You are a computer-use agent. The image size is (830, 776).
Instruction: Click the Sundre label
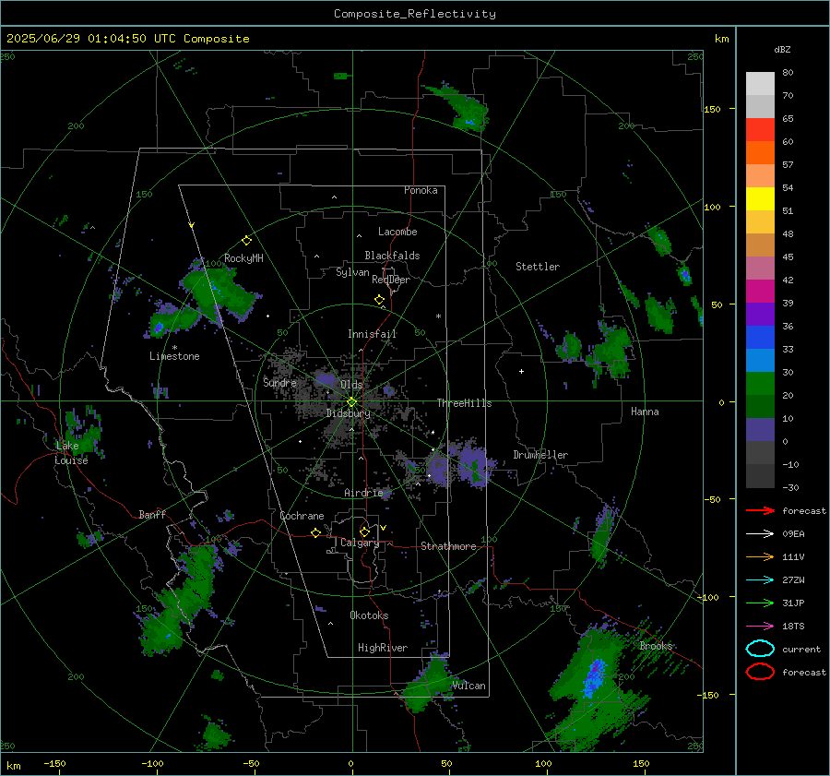point(279,382)
